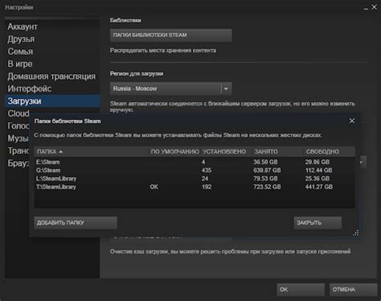The width and height of the screenshot is (381, 301).
Task: Select the В игре settings section
Action: 52,64
